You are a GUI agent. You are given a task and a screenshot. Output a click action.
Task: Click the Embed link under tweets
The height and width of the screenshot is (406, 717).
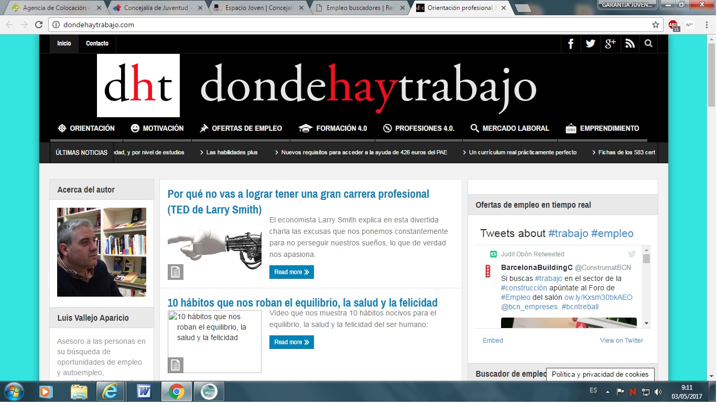click(x=493, y=340)
